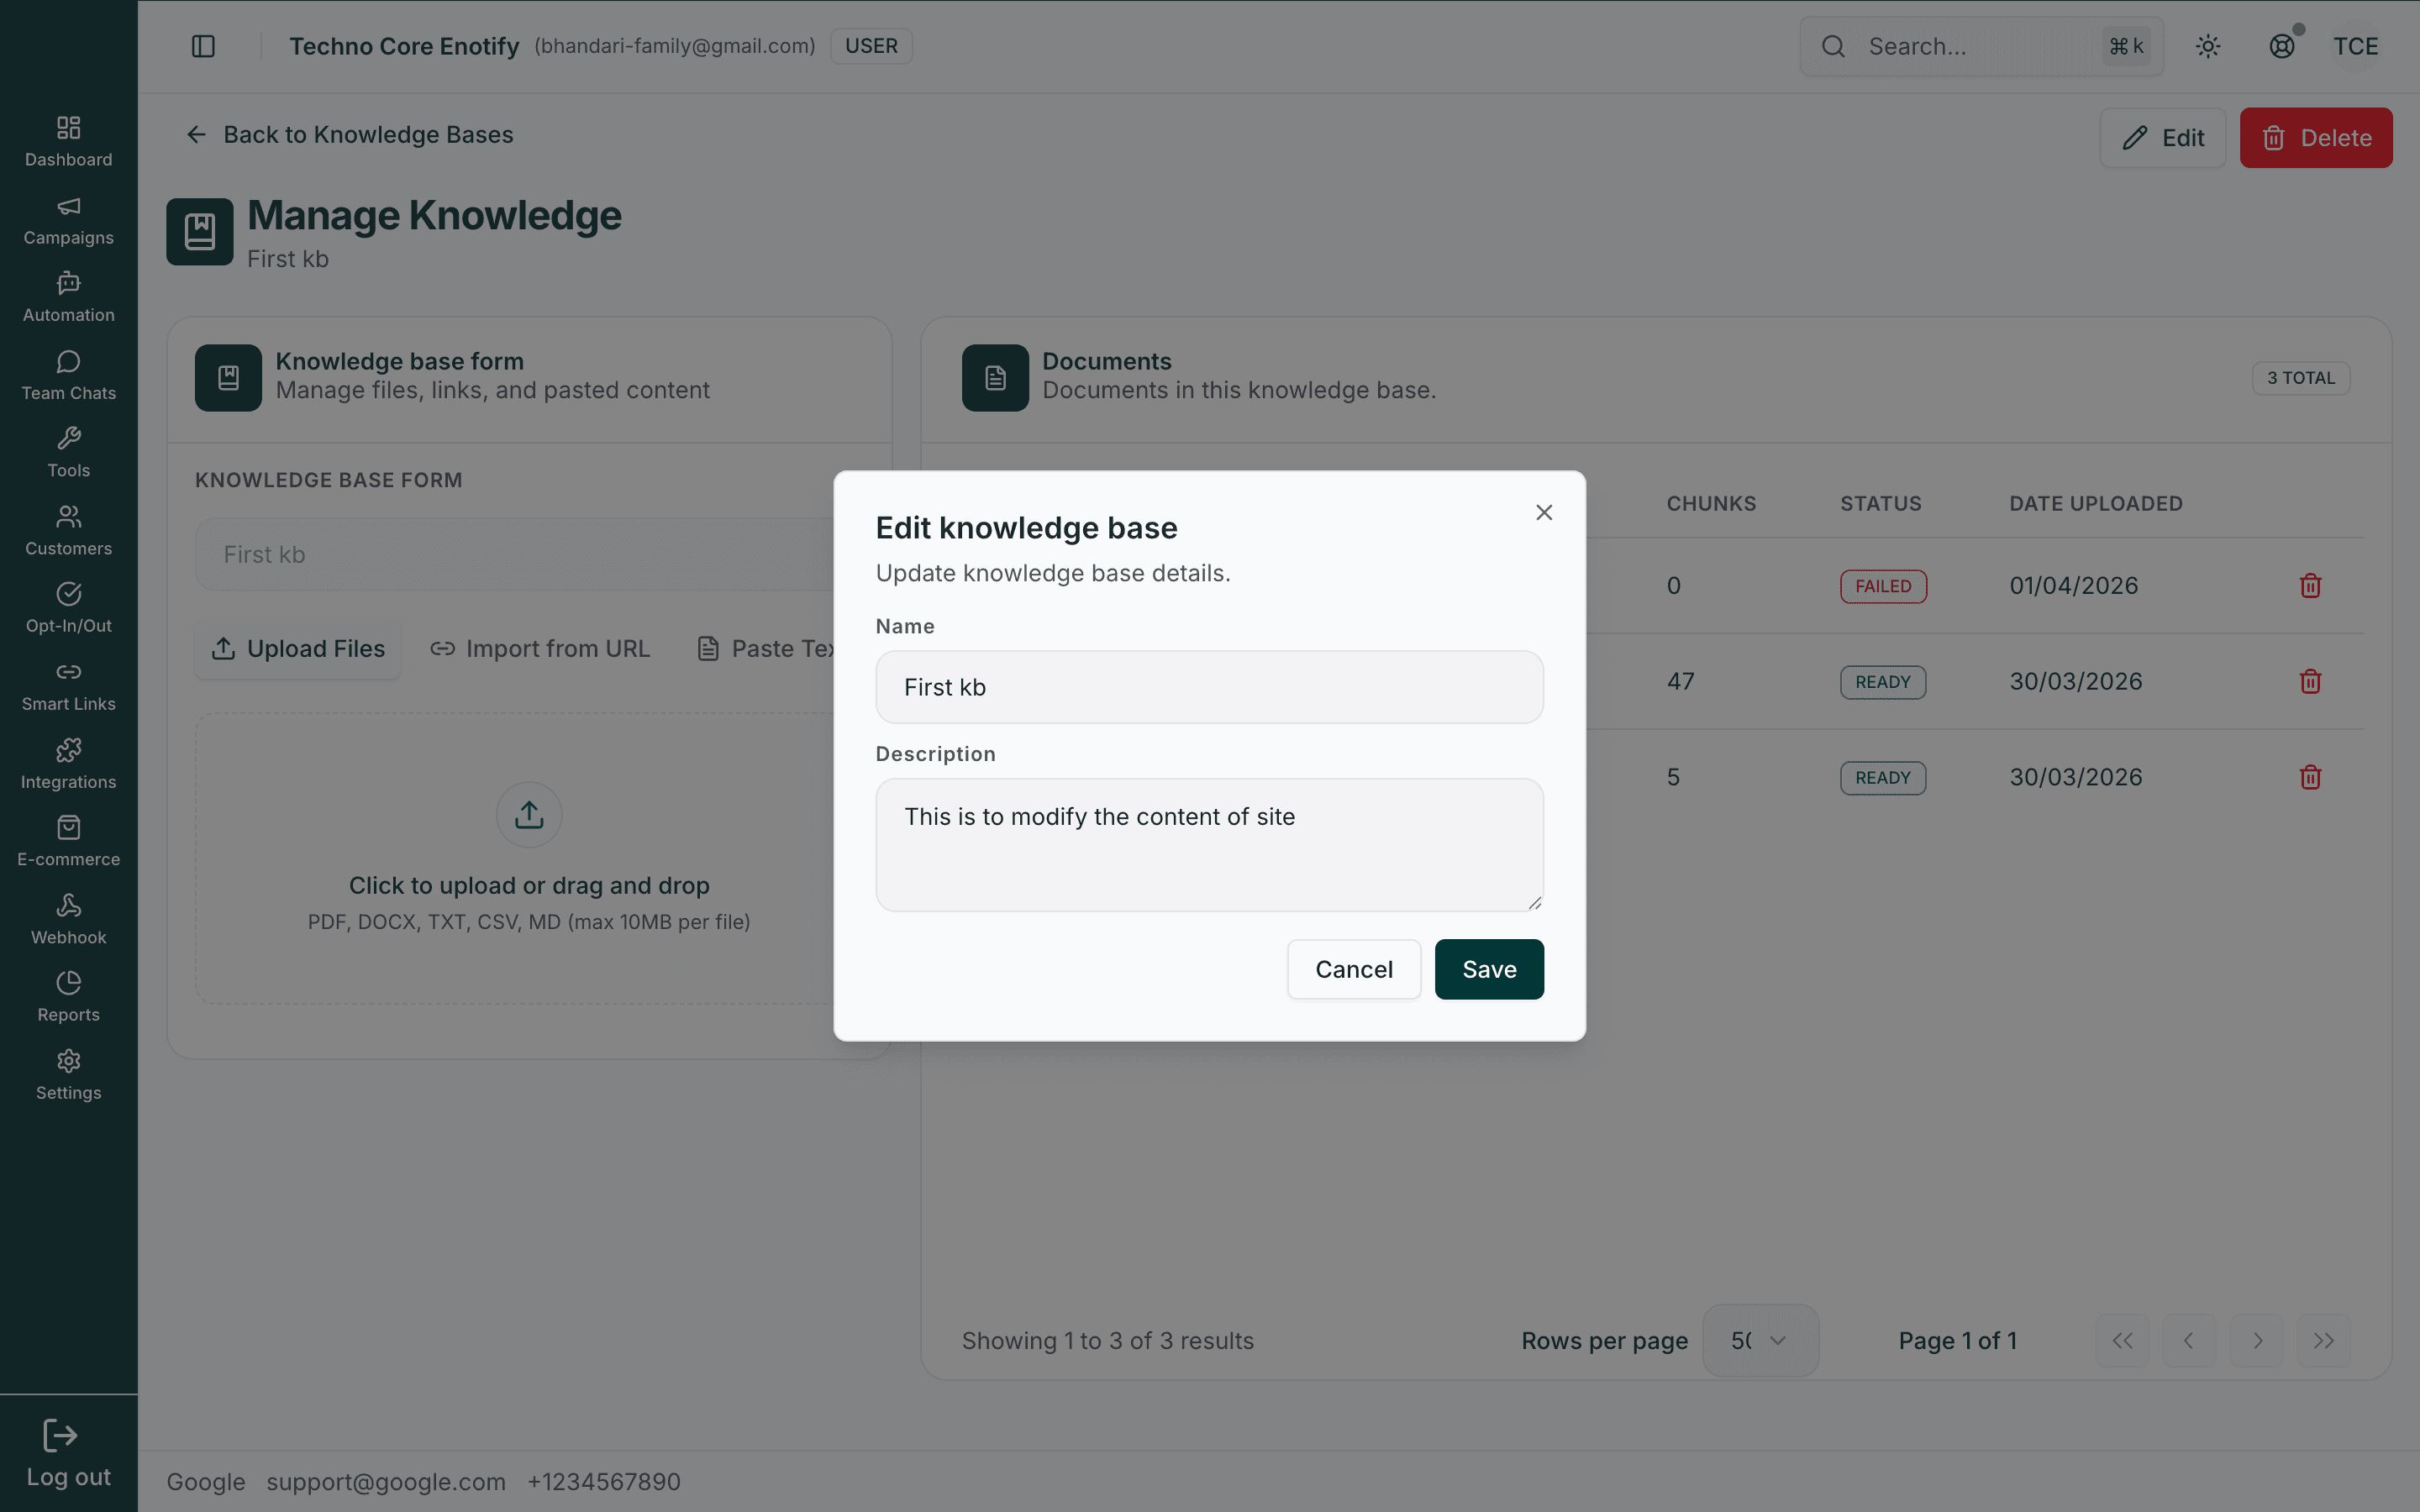Close the Edit knowledge base dialog
The image size is (2420, 1512).
point(1544,512)
